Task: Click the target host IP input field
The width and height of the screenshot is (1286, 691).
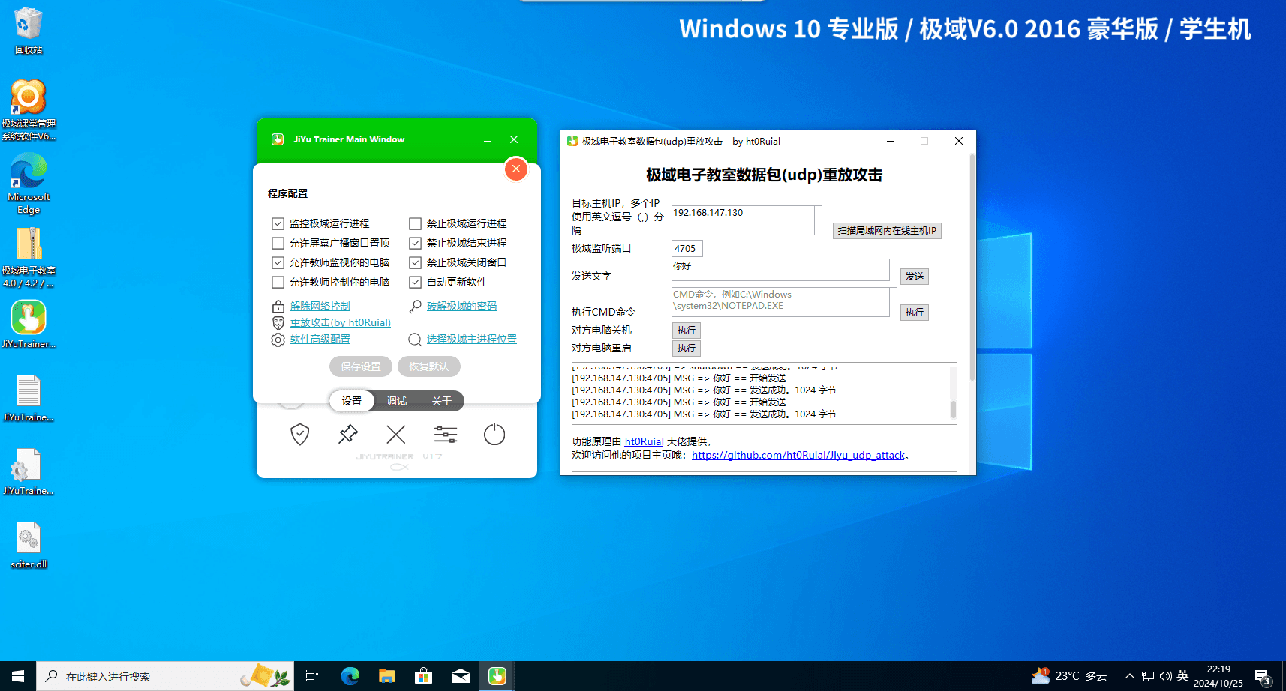Action: (x=743, y=220)
